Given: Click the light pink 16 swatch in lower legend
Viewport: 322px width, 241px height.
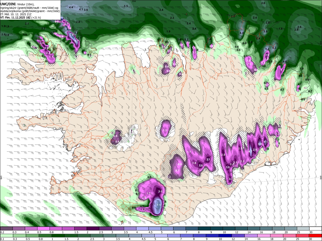Looking at the screenshot, I should point(264,235).
